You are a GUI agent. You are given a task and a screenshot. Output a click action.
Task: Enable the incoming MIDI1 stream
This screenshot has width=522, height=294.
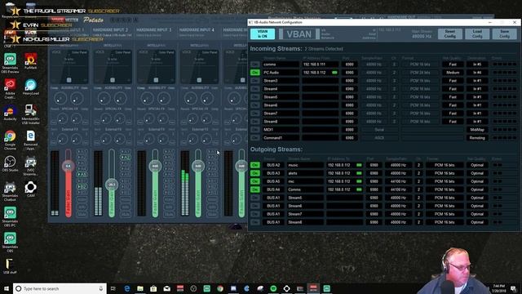click(x=255, y=130)
